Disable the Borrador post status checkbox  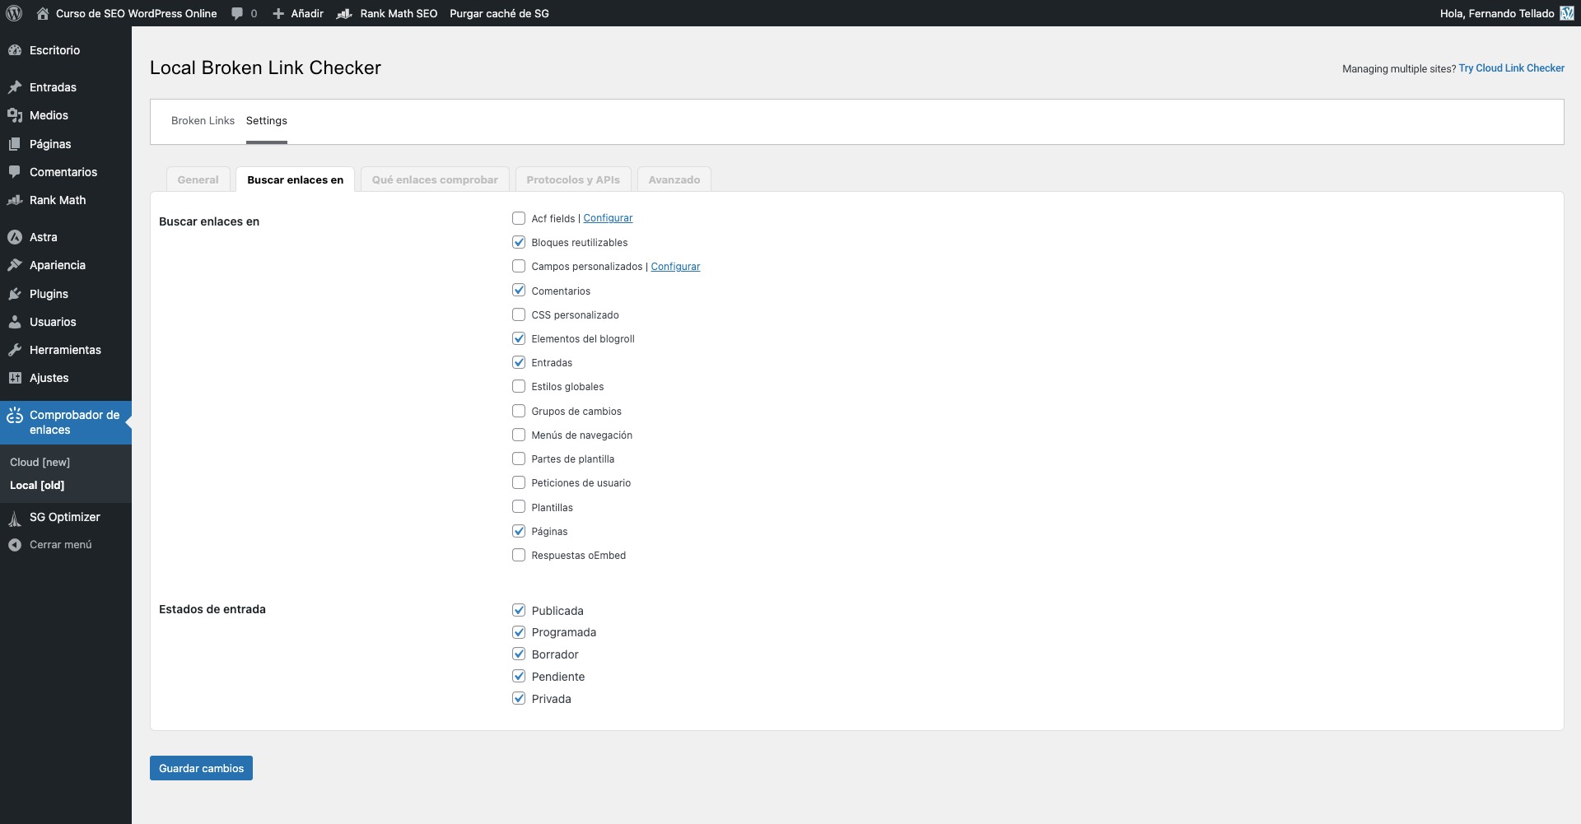(519, 654)
